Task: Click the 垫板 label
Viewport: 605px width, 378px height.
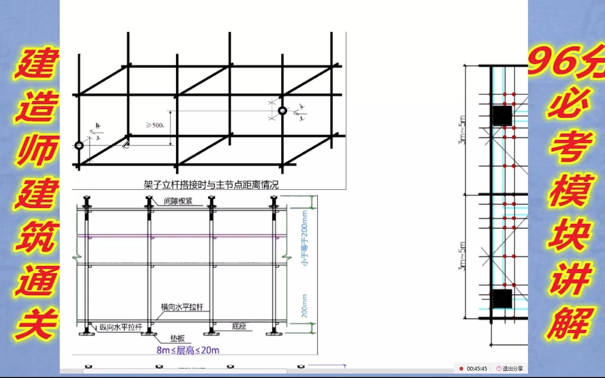Action: pyautogui.click(x=178, y=338)
